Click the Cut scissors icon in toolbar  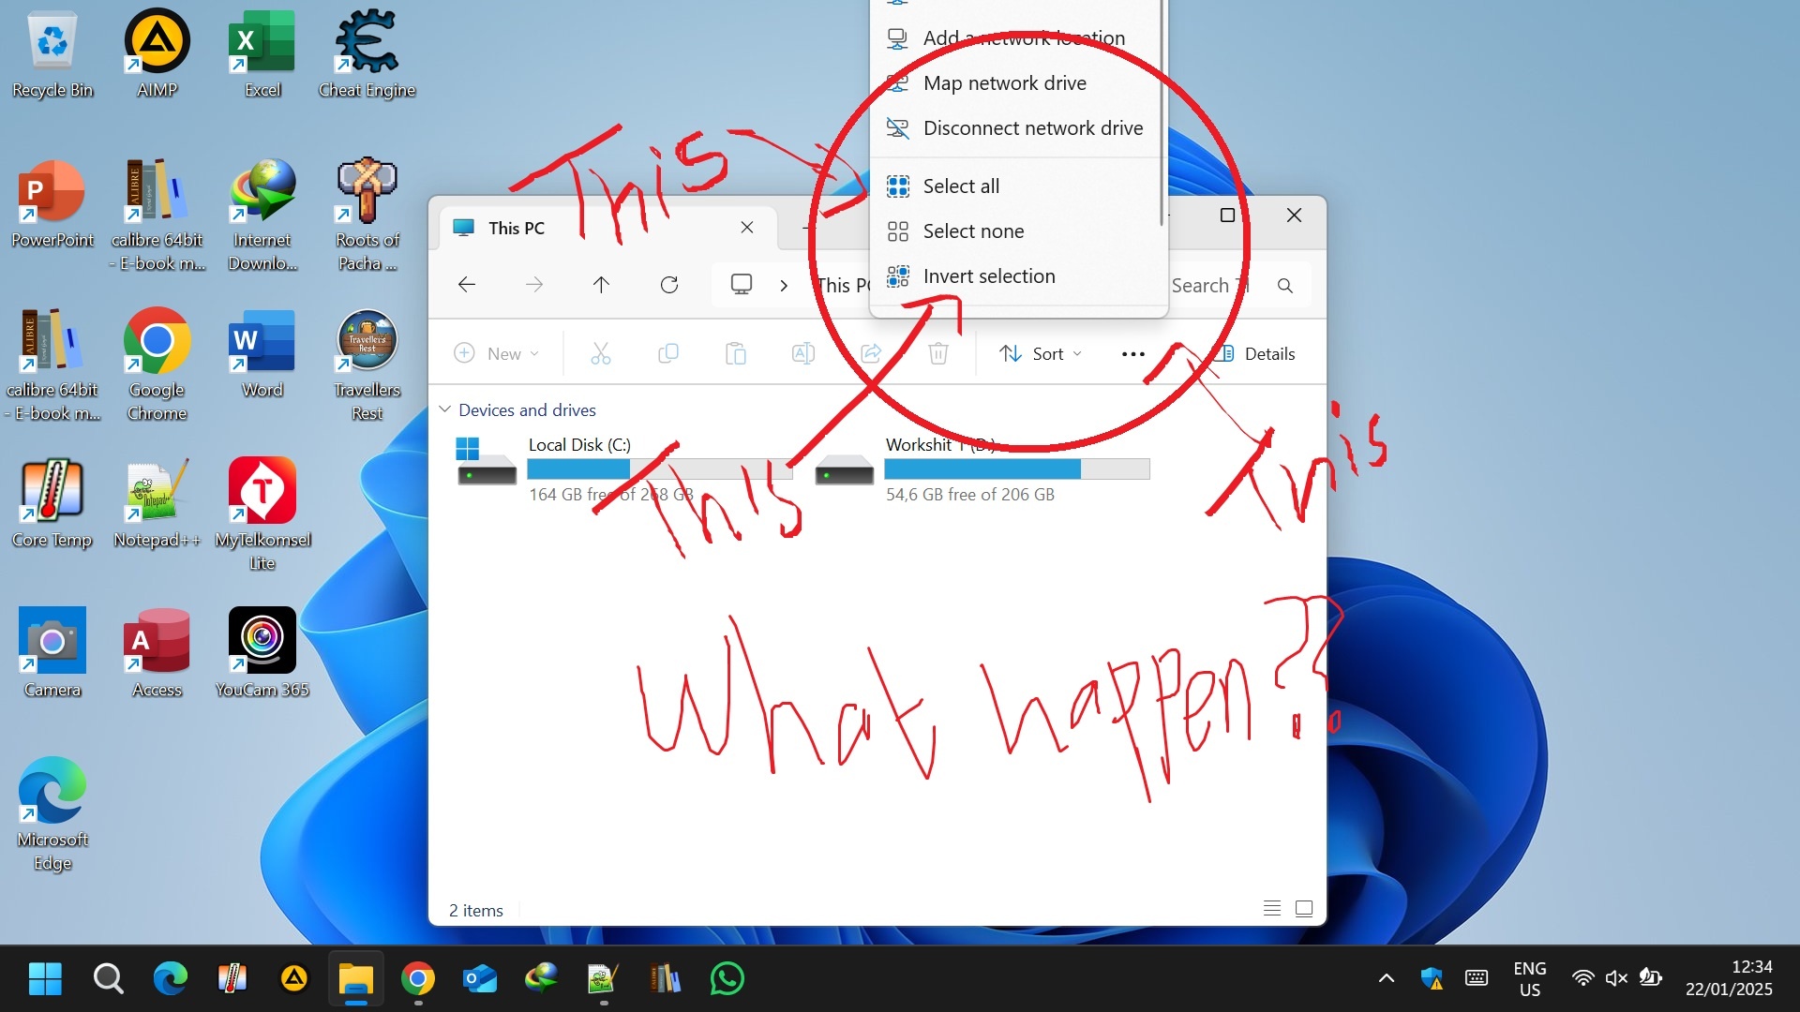(601, 353)
